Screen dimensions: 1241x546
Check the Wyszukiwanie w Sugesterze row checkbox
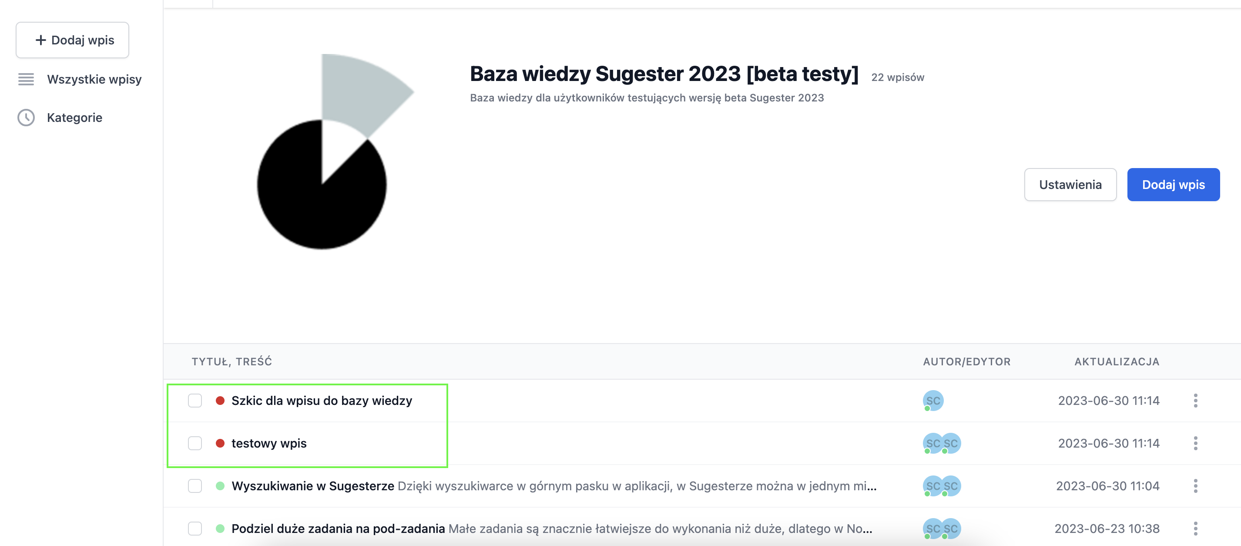(195, 486)
